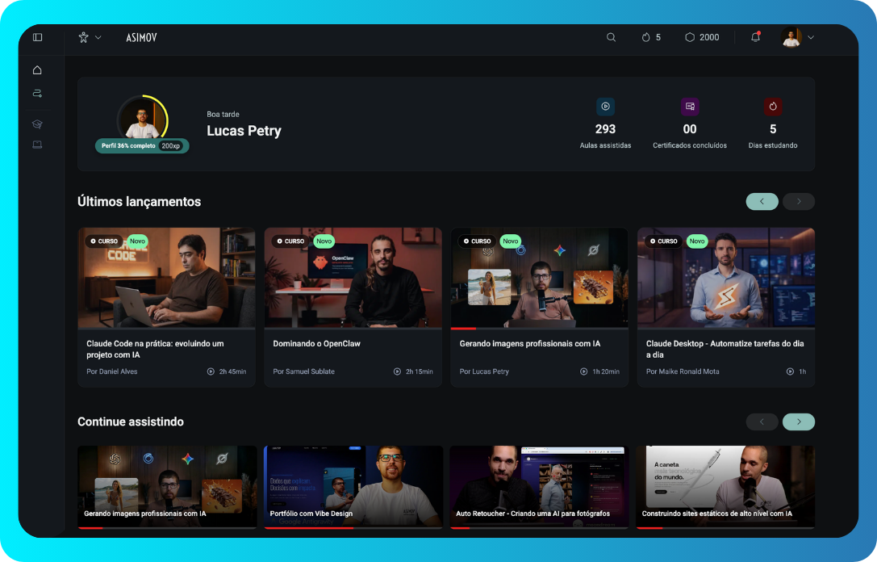Open 'Claude Code na prática' course title
Image resolution: width=877 pixels, height=562 pixels.
click(155, 349)
